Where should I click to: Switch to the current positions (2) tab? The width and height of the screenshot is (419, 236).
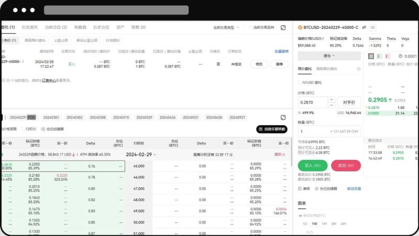point(56,27)
